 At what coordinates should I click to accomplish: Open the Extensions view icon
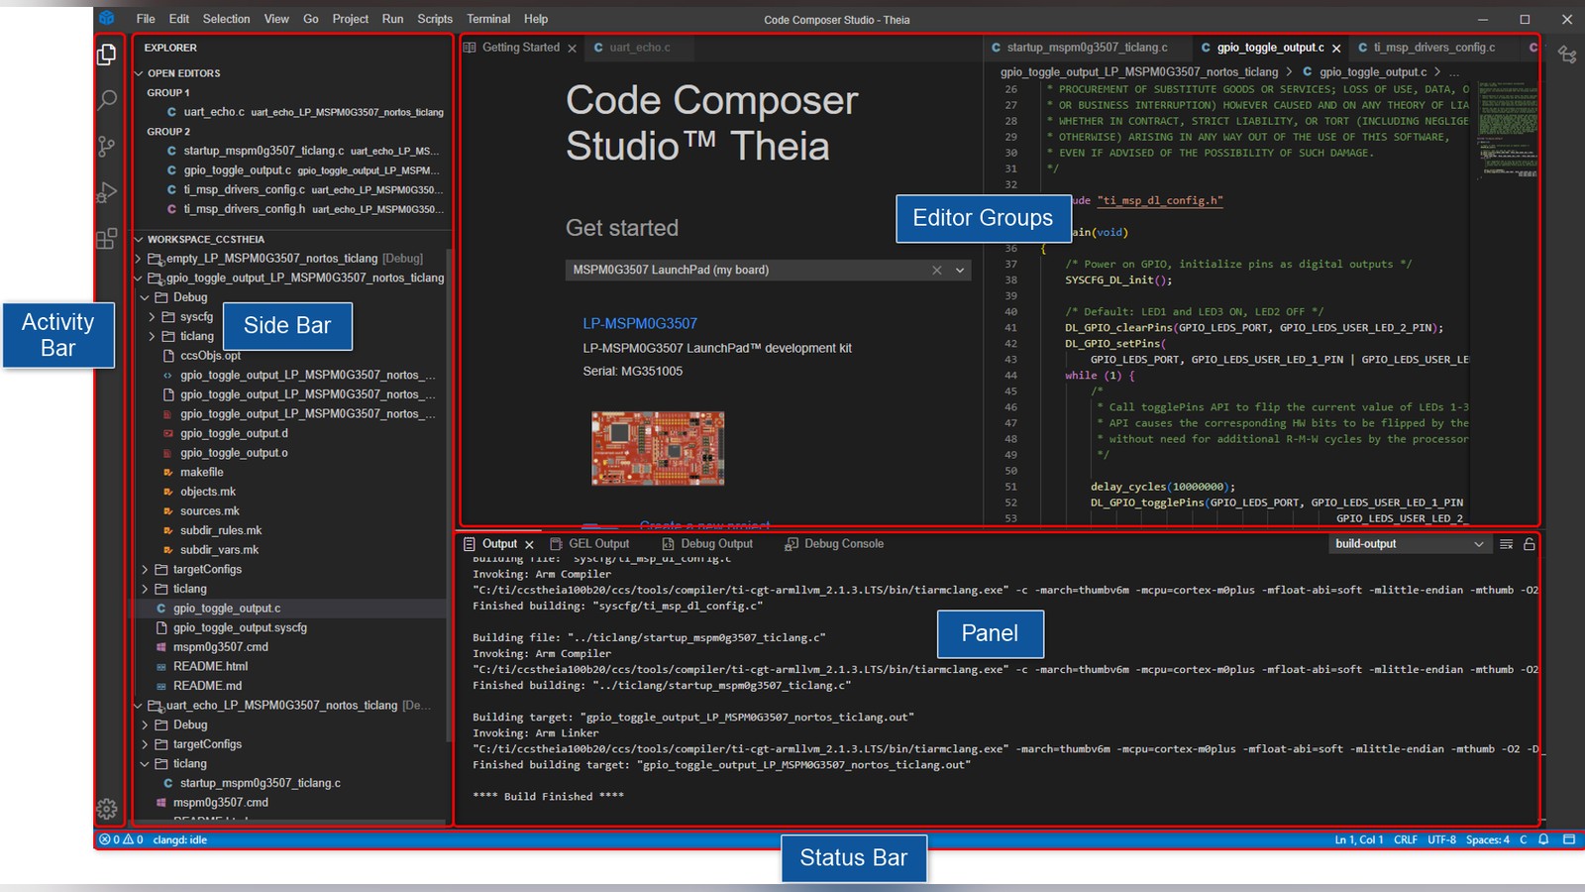[x=107, y=239]
